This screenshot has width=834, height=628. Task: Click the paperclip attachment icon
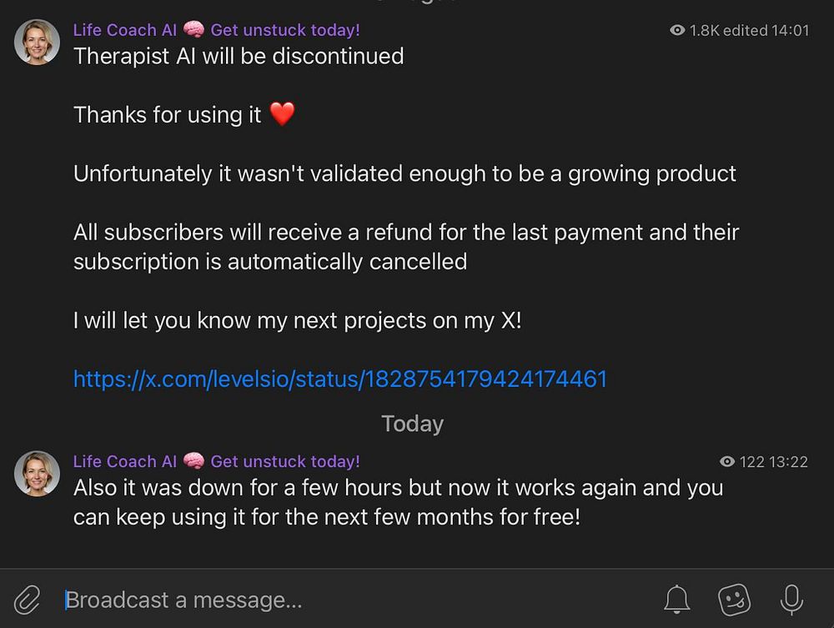click(x=28, y=600)
